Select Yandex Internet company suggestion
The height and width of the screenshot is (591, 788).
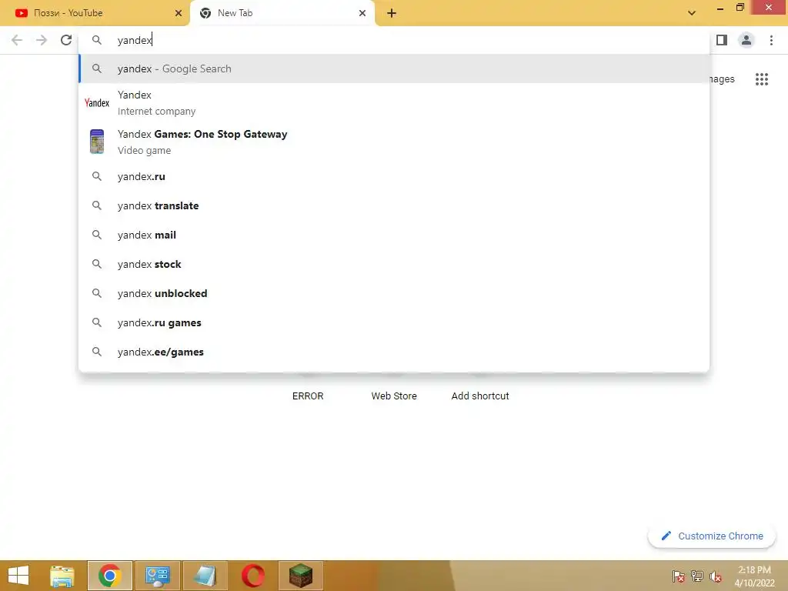pos(394,103)
